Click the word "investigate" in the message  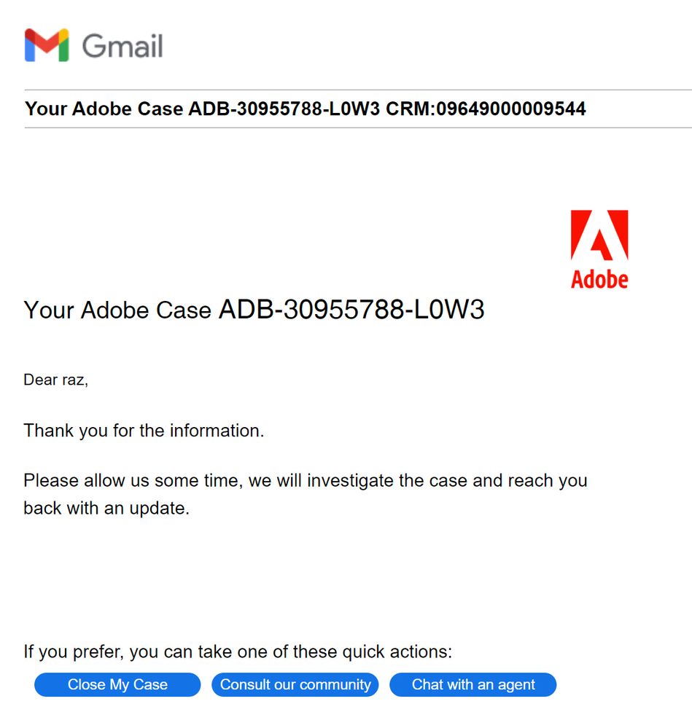point(374,481)
